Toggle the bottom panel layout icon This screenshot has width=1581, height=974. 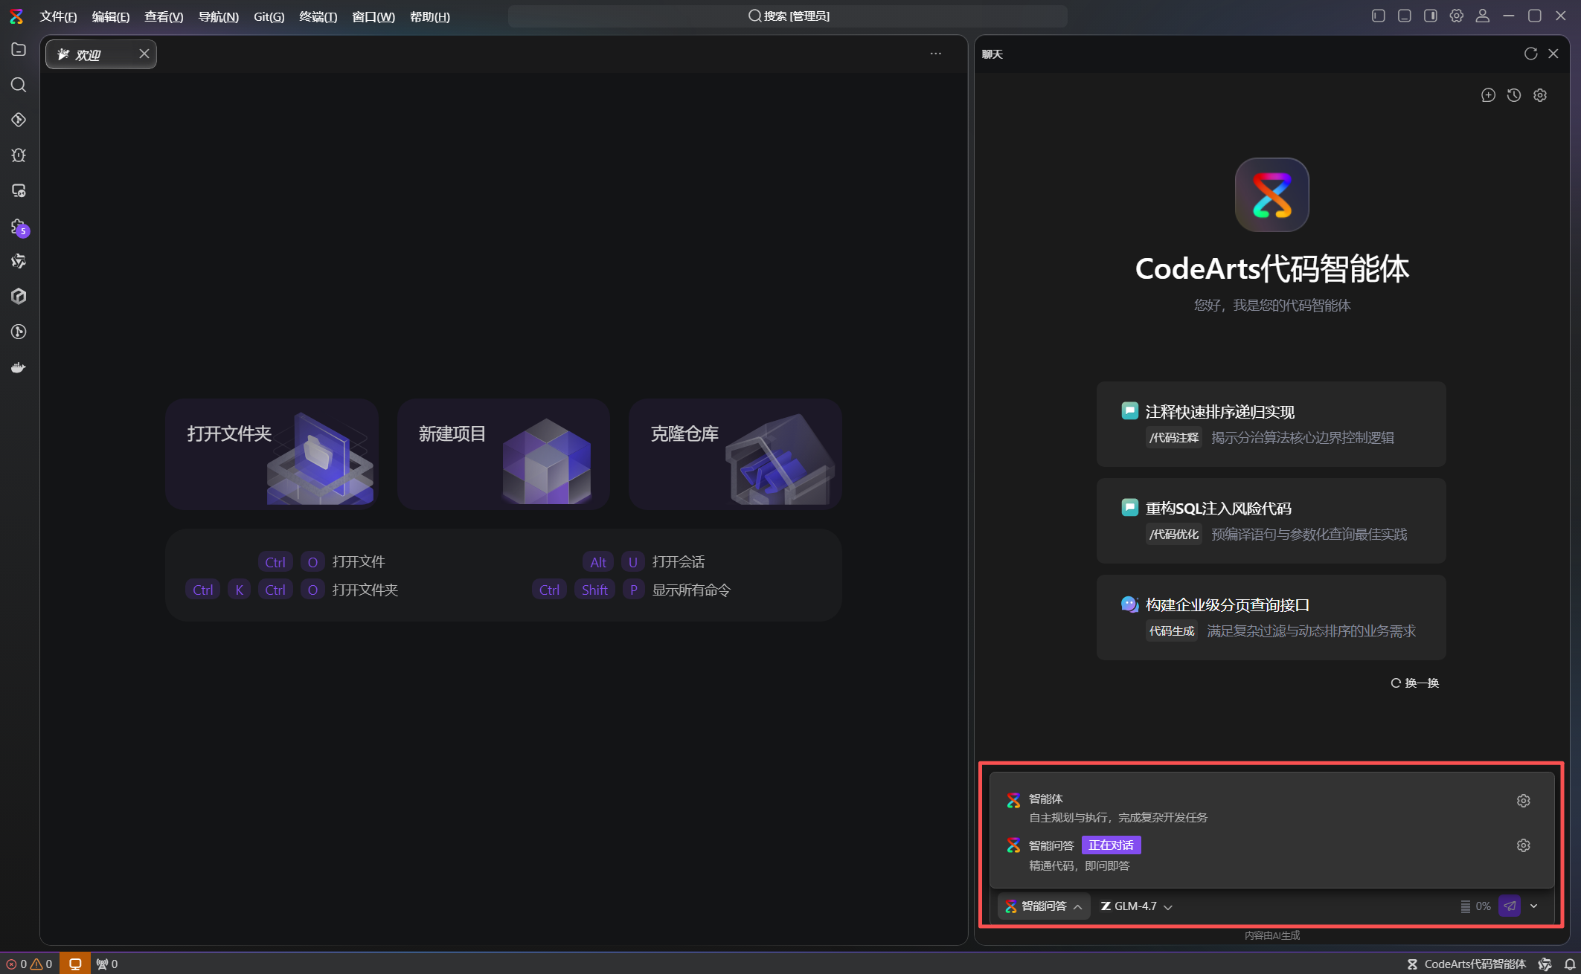(1405, 16)
